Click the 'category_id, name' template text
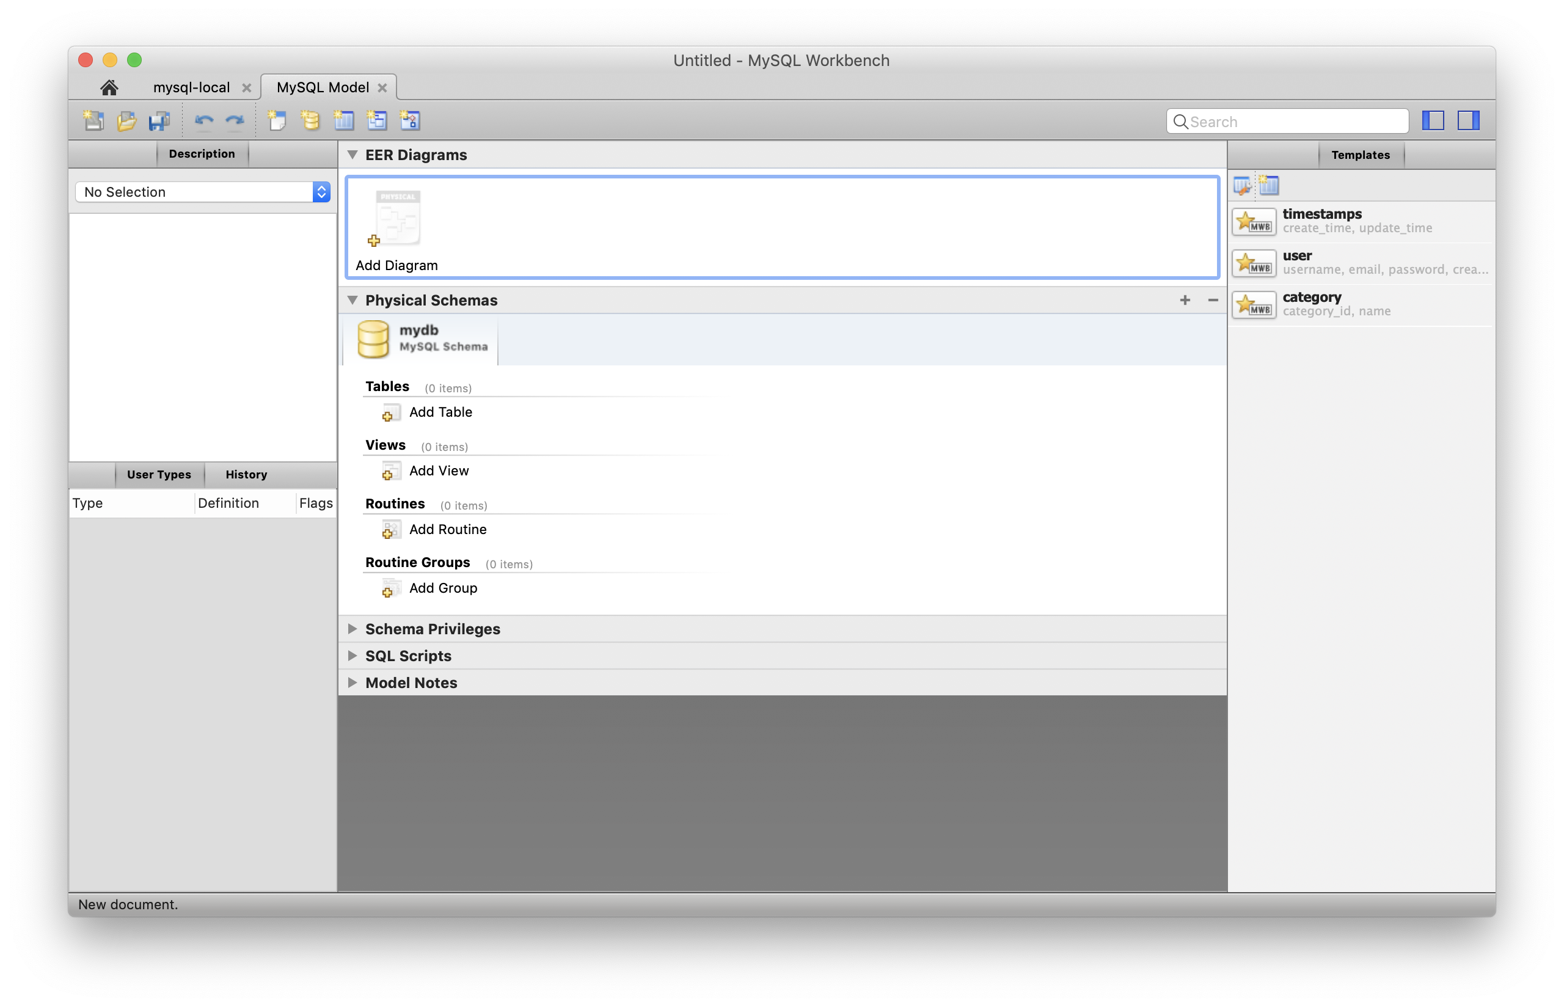 click(x=1336, y=311)
